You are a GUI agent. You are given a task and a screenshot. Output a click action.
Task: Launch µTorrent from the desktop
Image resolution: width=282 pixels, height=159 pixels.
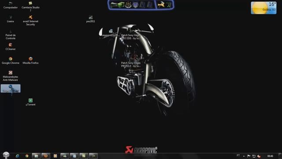pos(30,102)
